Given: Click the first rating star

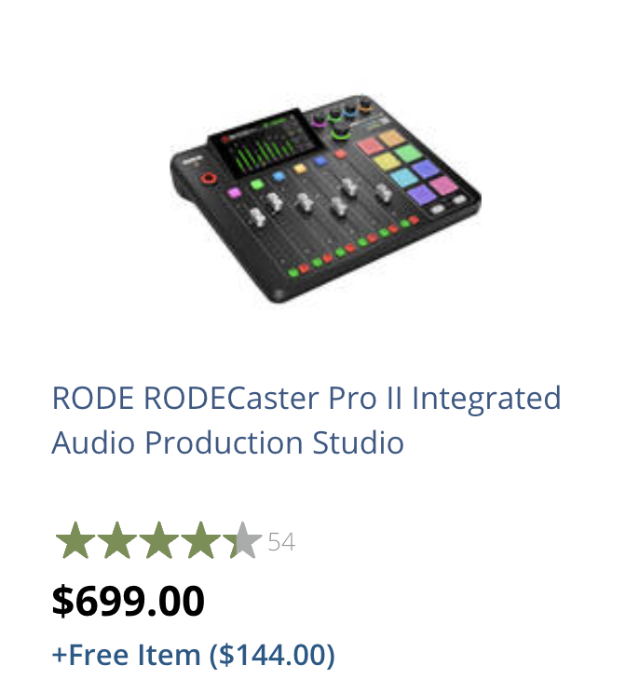Looking at the screenshot, I should [74, 541].
